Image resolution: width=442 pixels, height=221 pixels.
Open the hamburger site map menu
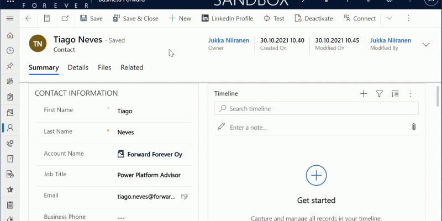coord(10,19)
